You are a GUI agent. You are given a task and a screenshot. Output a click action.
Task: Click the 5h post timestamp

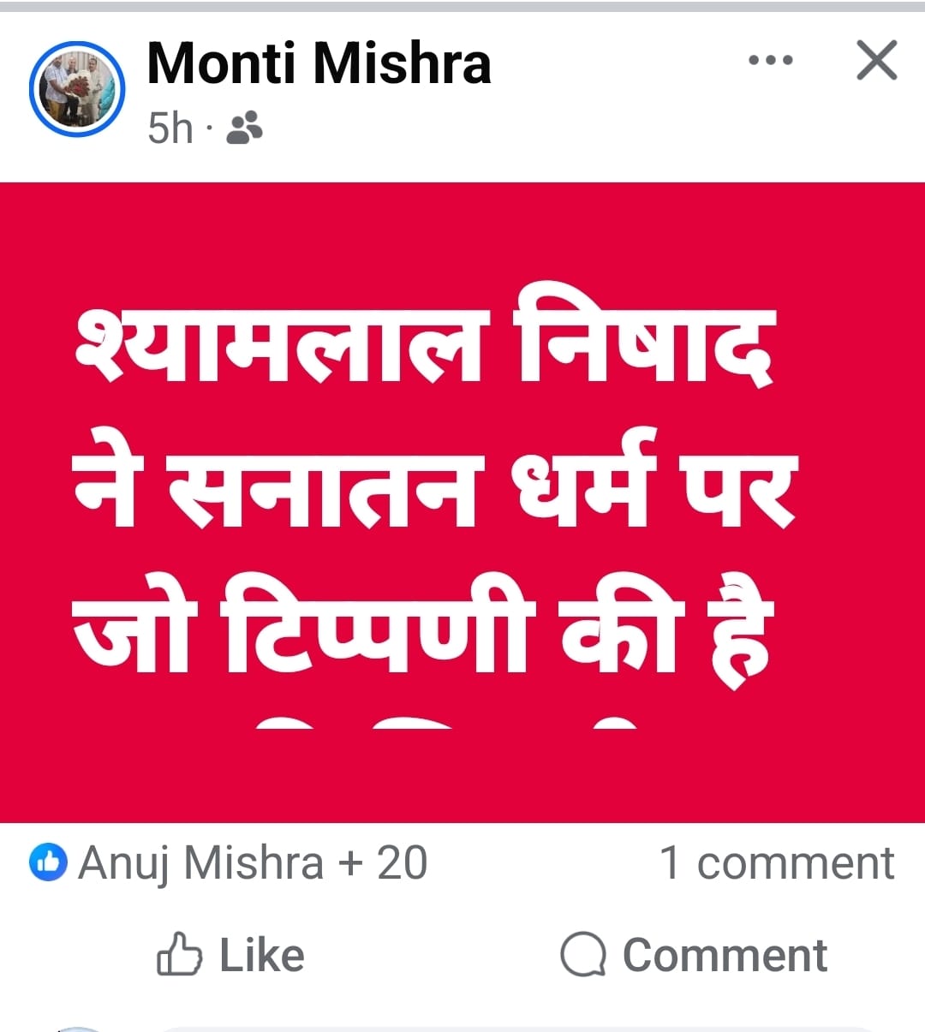(170, 128)
